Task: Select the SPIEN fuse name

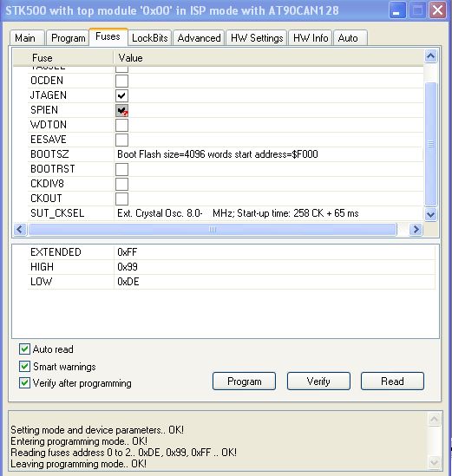Action: pyautogui.click(x=44, y=110)
